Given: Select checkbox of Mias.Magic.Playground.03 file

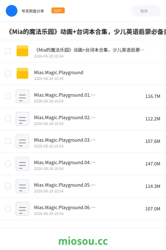Looking at the screenshot, I should [8, 141].
